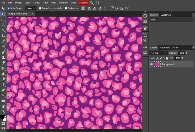Select the Spot Healing Brush tool

pyautogui.click(x=3, y=47)
